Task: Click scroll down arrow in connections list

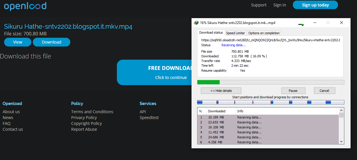Action: click(x=341, y=141)
